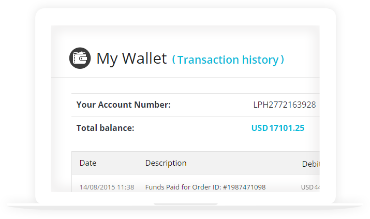Click the My Wallet heading
The height and width of the screenshot is (219, 370).
(x=131, y=59)
